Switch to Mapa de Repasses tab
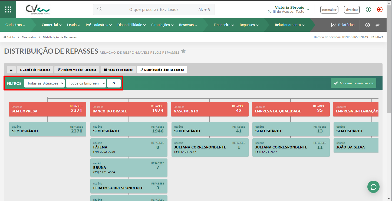Image resolution: width=392 pixels, height=201 pixels. pos(118,70)
